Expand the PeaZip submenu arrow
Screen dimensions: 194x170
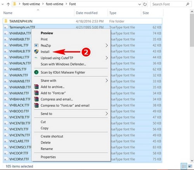tap(107, 45)
